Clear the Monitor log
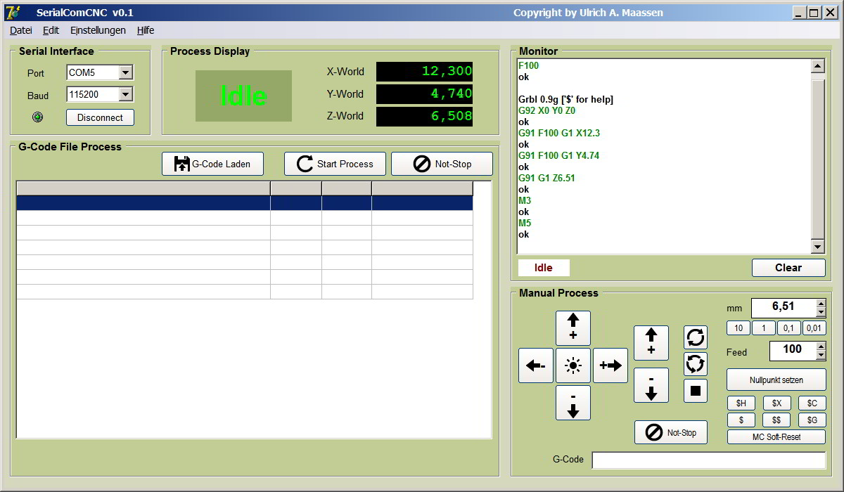Image resolution: width=844 pixels, height=492 pixels. point(788,268)
